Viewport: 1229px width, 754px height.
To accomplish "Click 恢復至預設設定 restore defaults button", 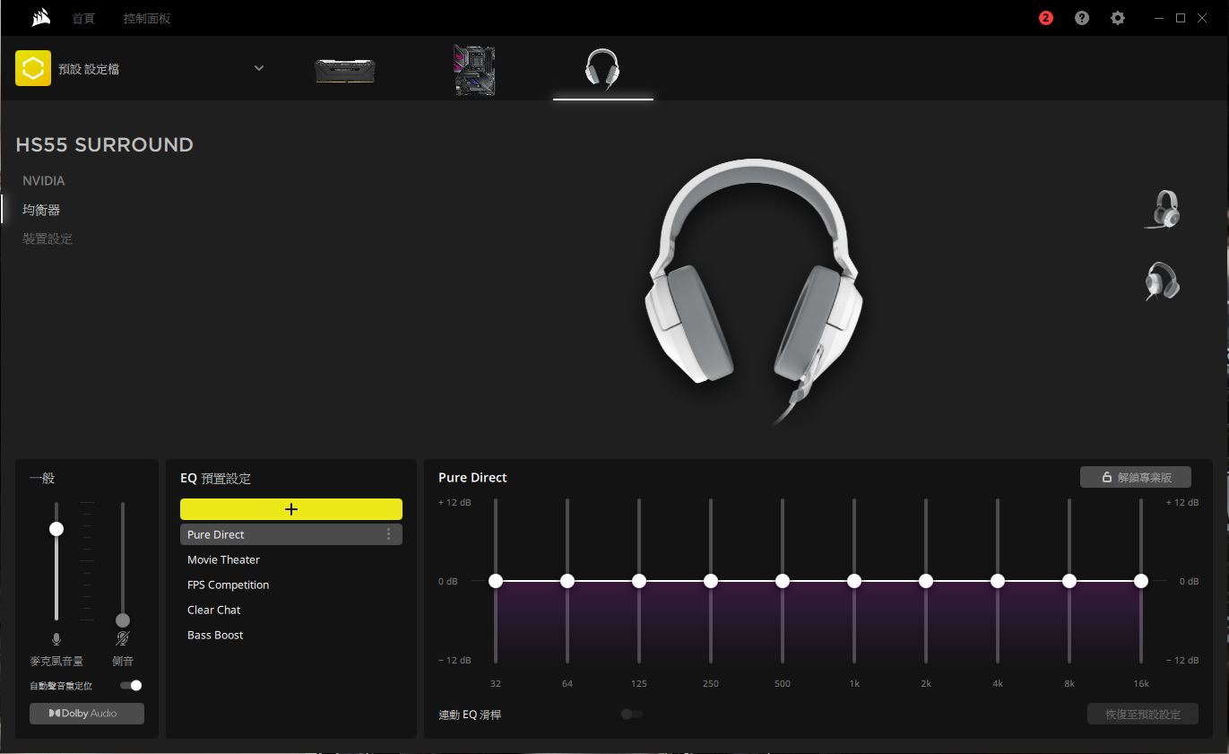I will click(x=1143, y=715).
